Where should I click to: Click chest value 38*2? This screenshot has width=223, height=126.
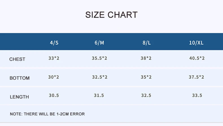[146, 58]
